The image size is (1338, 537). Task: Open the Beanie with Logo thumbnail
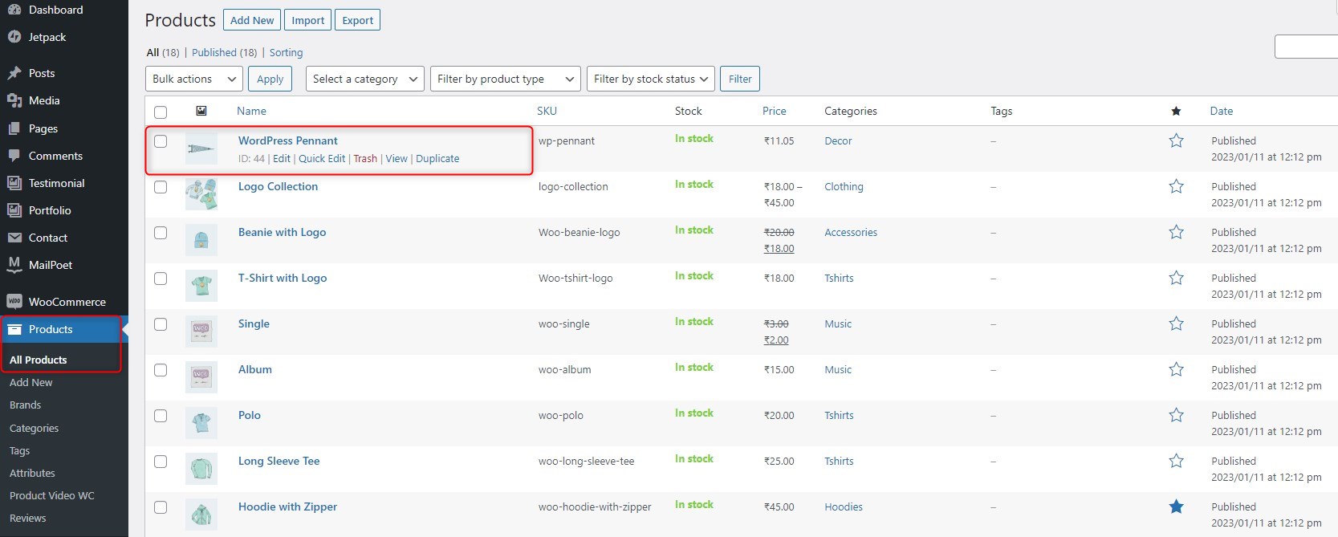(x=201, y=240)
